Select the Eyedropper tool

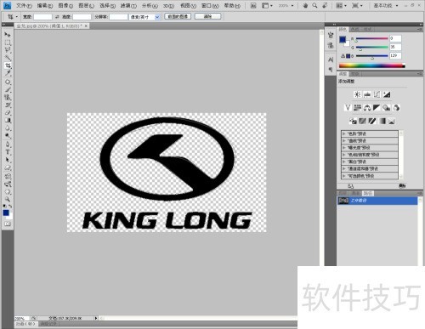pos(8,73)
